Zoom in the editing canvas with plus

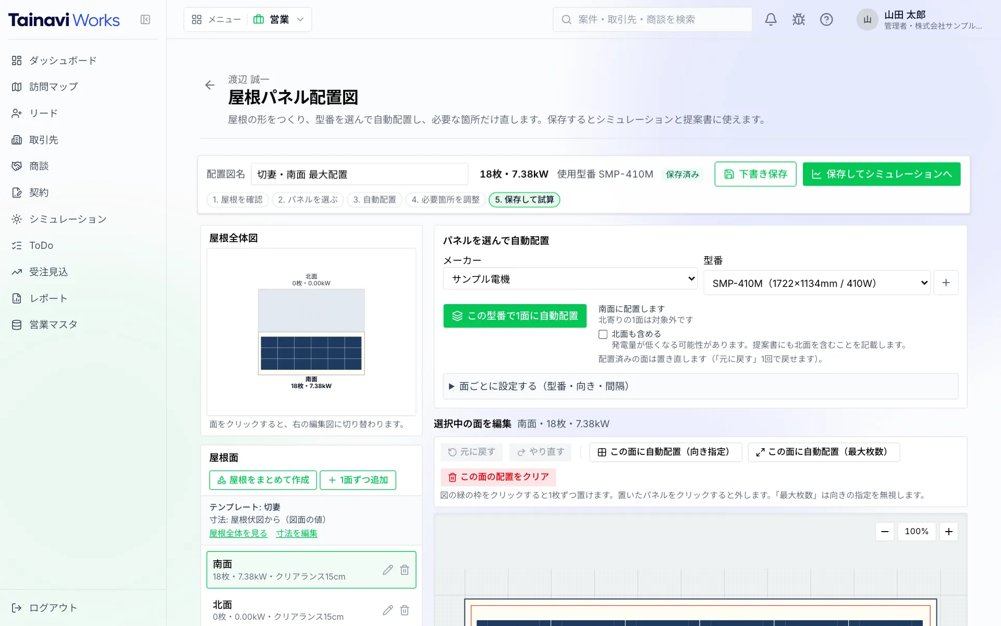(949, 532)
